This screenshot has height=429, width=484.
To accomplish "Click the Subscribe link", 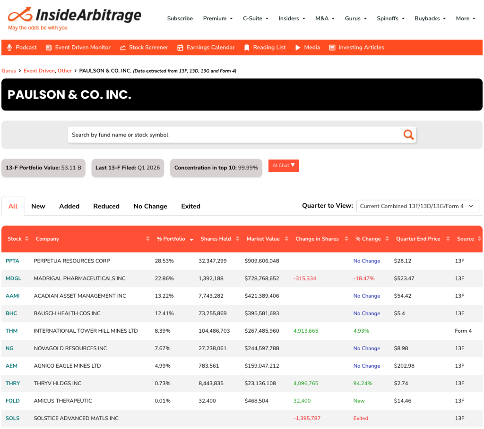I will [180, 18].
